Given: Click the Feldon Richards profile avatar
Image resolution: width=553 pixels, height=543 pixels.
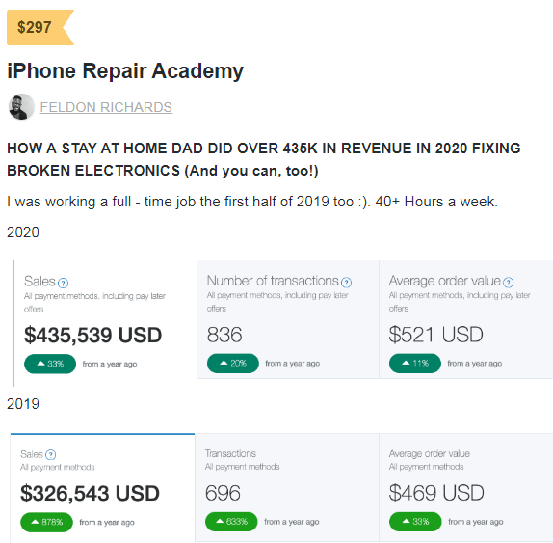Looking at the screenshot, I should (x=21, y=107).
